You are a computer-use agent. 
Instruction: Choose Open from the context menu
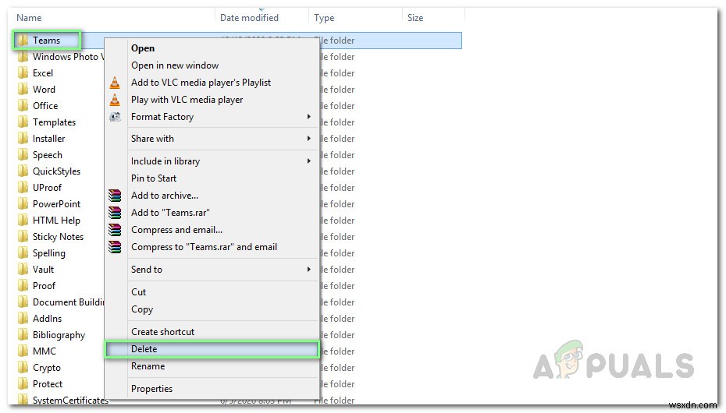click(143, 48)
